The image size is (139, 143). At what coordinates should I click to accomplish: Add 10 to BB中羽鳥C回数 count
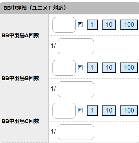pyautogui.click(x=109, y=111)
